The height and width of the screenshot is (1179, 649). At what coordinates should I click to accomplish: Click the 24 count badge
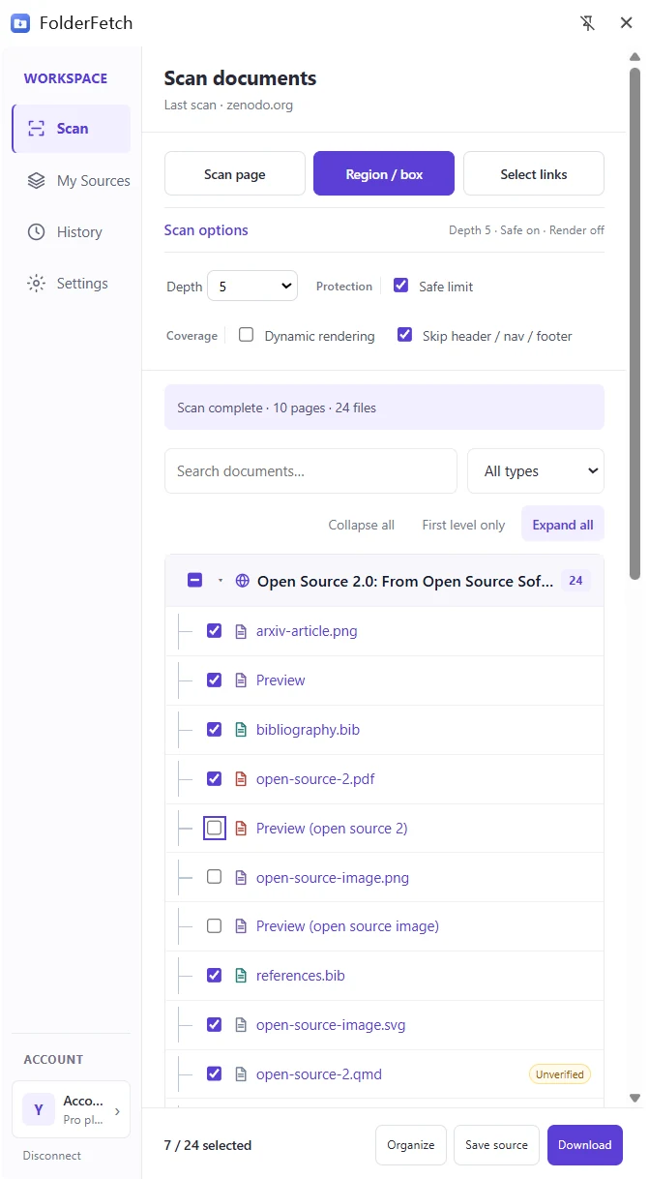575,581
